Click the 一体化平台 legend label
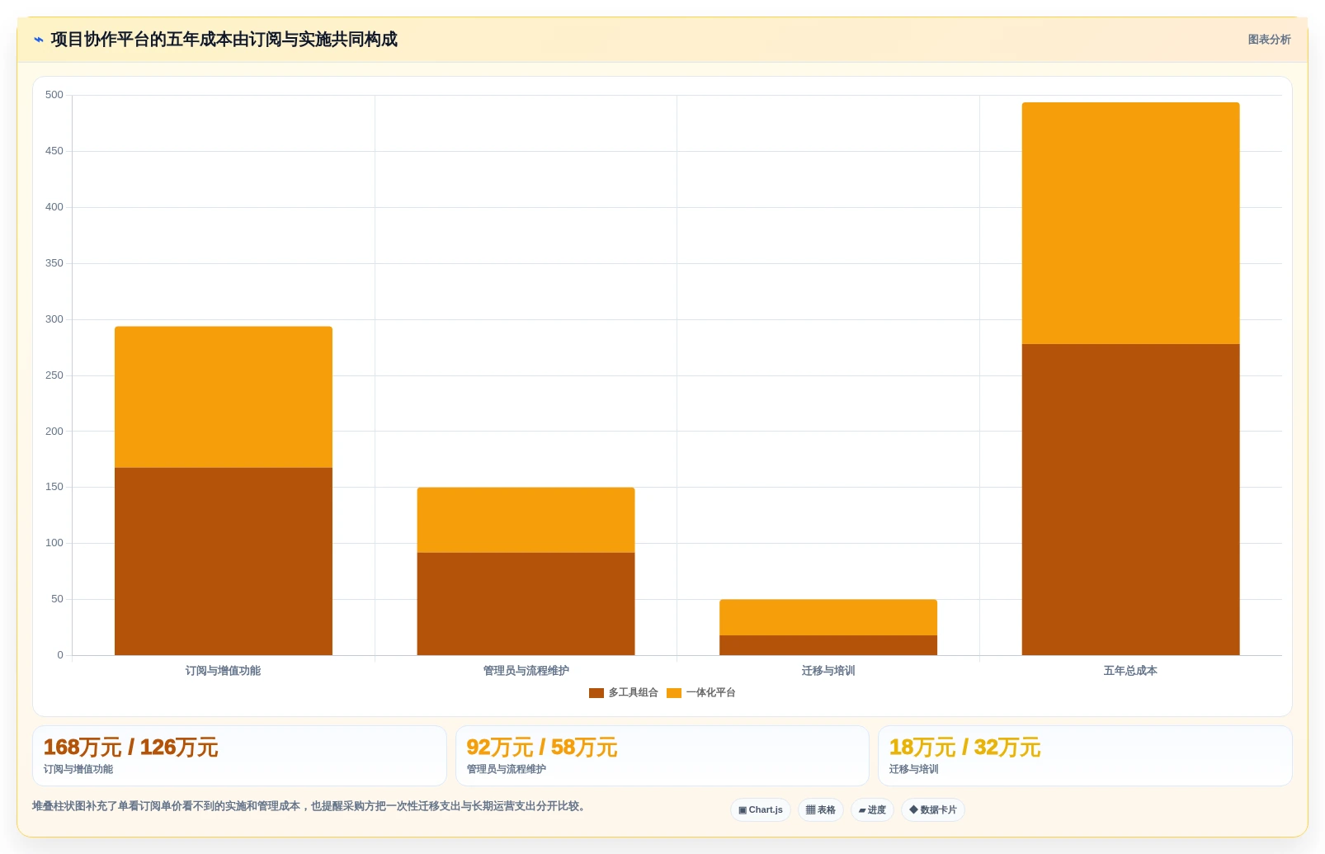This screenshot has height=854, width=1325. [710, 693]
